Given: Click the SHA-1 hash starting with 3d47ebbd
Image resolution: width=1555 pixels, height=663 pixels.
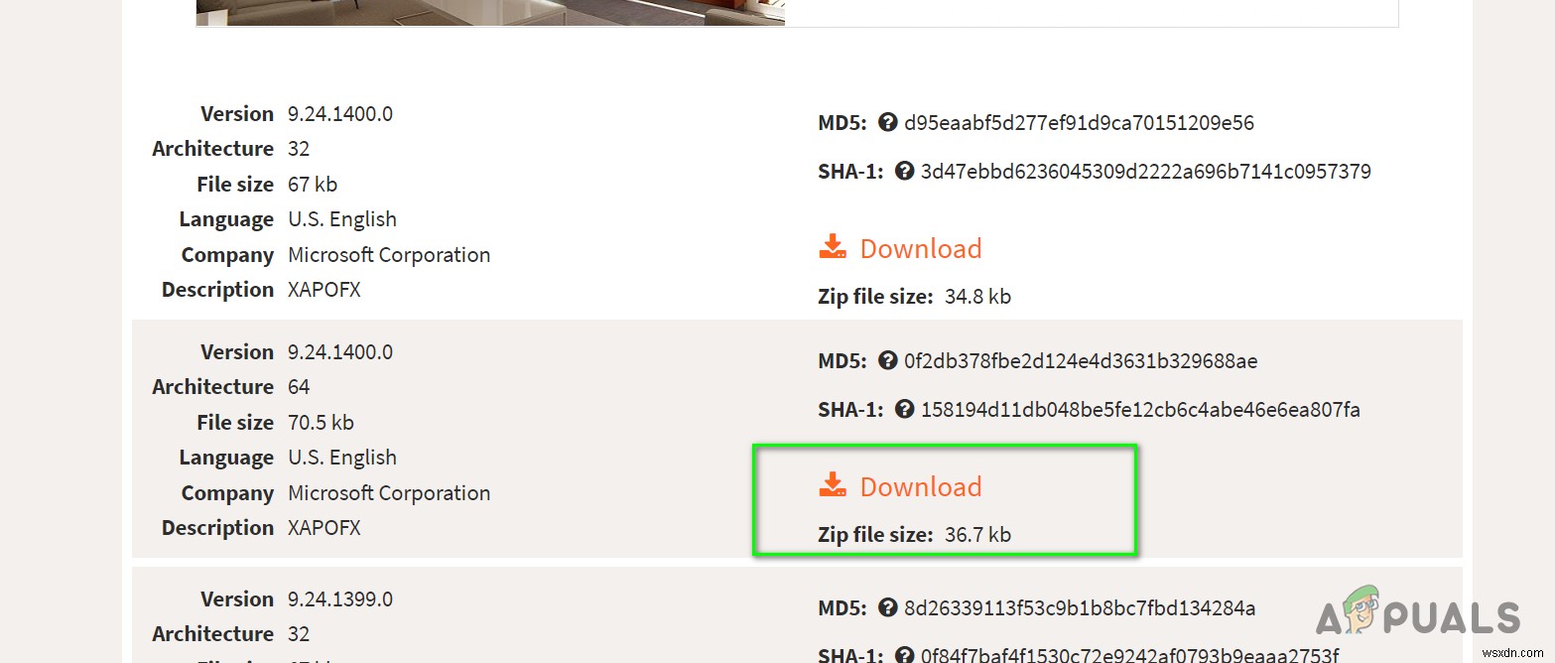Looking at the screenshot, I should pyautogui.click(x=1145, y=171).
